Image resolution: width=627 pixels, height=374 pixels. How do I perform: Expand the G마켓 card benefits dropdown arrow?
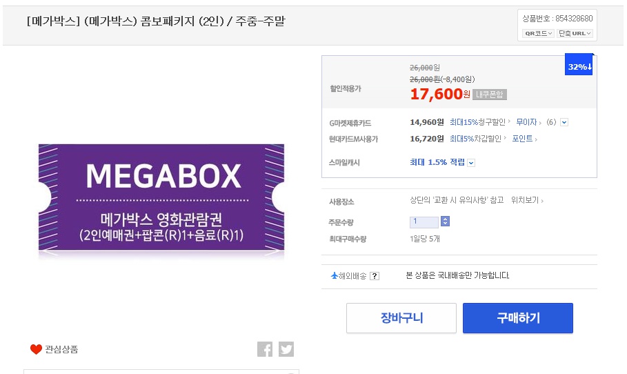click(x=564, y=123)
